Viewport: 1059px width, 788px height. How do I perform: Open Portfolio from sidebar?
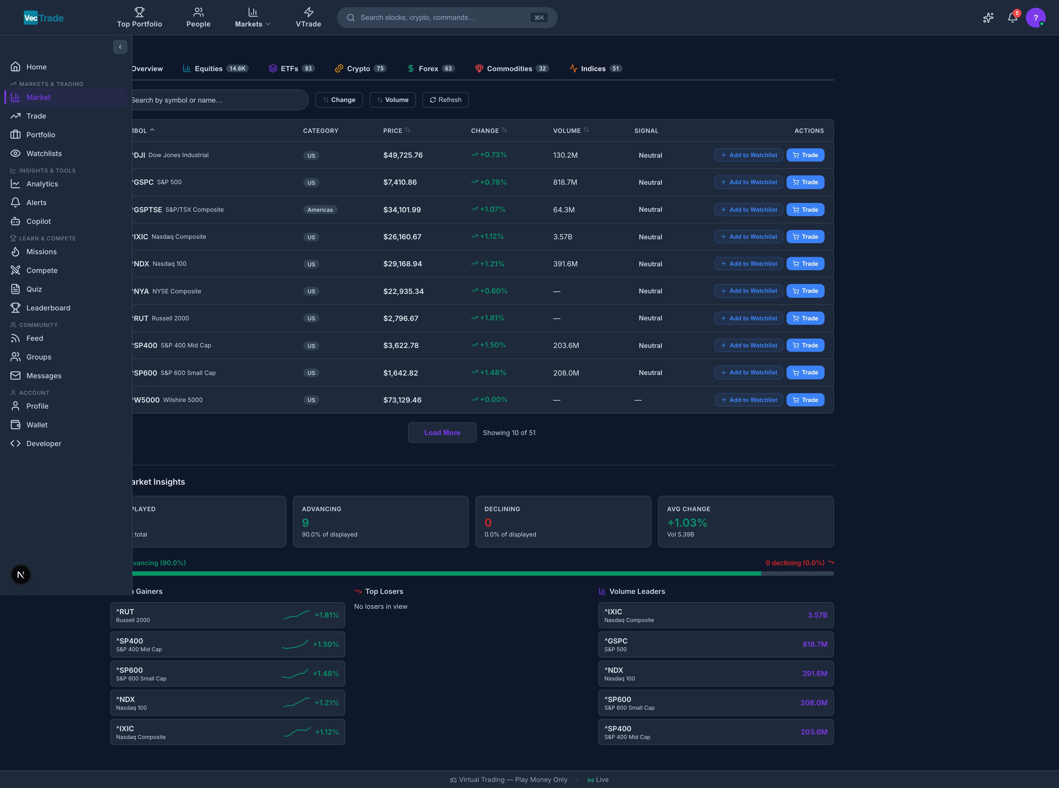[x=66, y=135]
